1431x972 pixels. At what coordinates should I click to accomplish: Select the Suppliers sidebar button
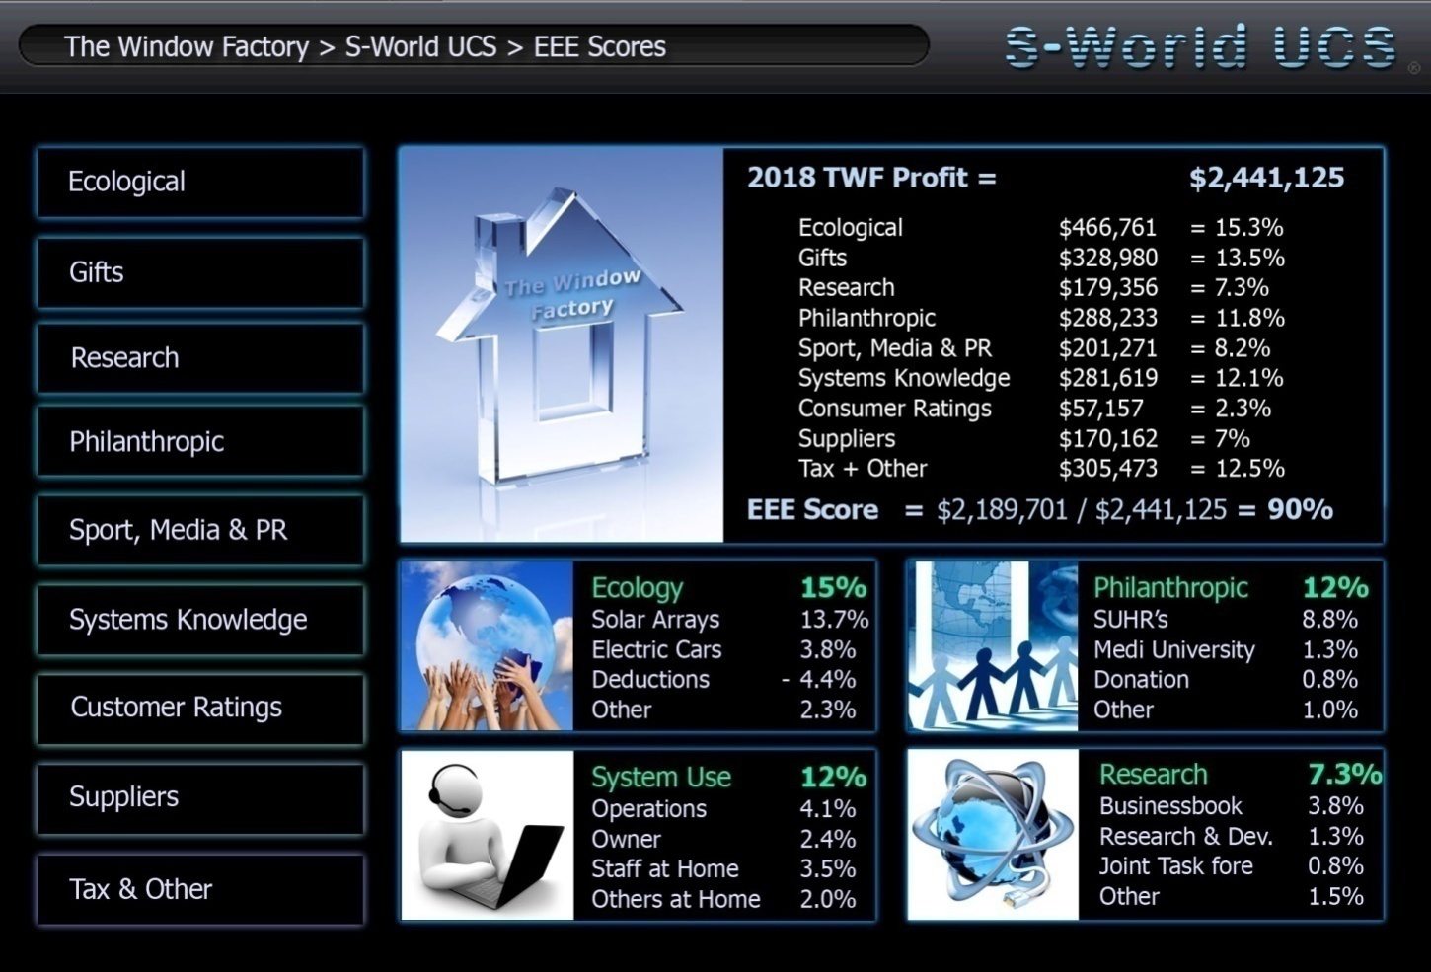click(x=200, y=798)
